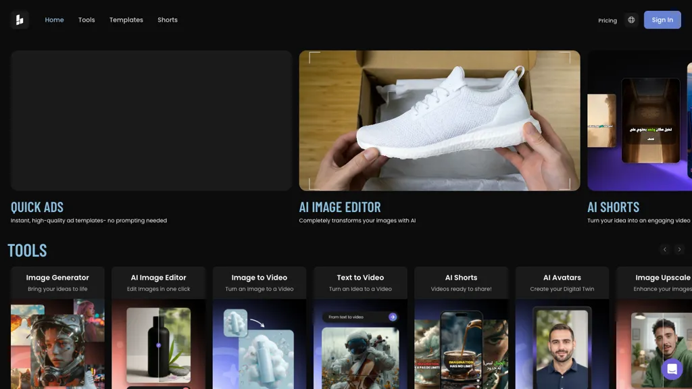This screenshot has height=389, width=692.
Task: Click the app logo in top-left corner
Action: coord(20,20)
